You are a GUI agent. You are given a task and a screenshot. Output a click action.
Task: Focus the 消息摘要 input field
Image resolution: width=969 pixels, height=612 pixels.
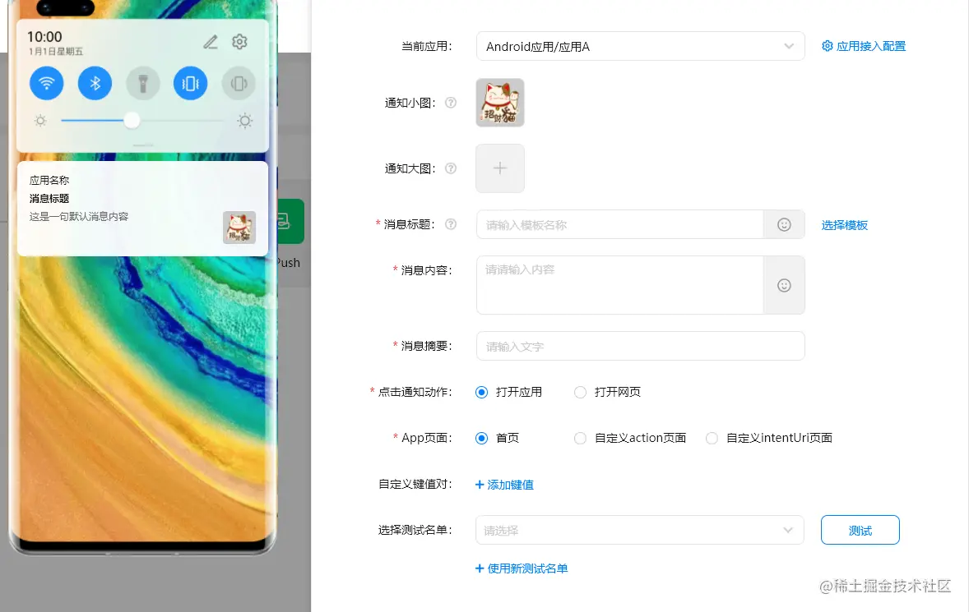click(x=640, y=346)
